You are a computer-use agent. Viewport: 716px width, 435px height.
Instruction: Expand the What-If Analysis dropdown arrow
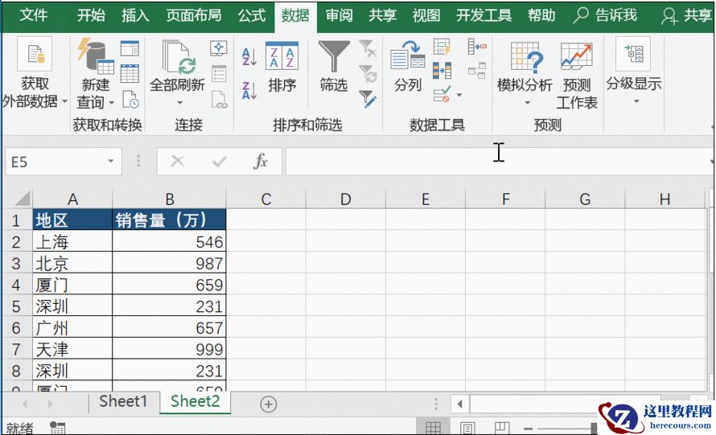528,103
